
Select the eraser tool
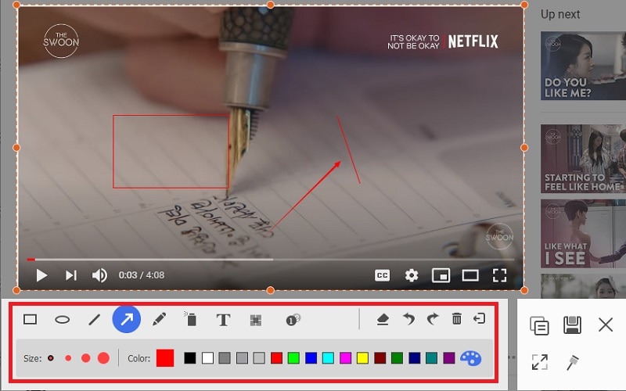point(383,319)
